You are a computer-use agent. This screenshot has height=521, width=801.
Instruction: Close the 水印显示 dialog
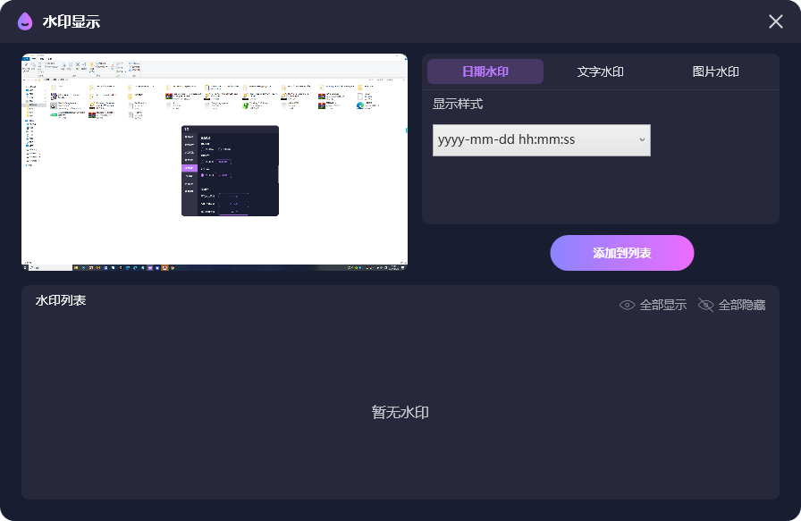point(775,21)
